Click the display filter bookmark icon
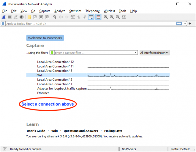 [x=3, y=23]
